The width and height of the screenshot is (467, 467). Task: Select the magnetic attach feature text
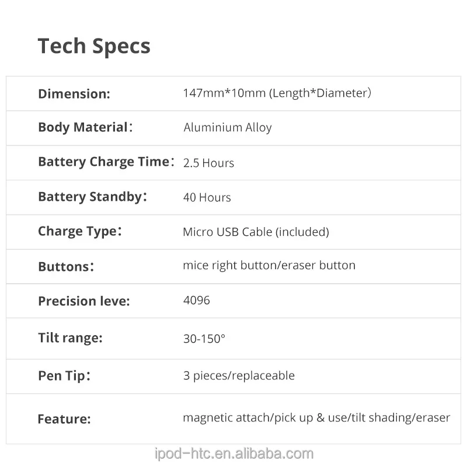[x=316, y=417]
